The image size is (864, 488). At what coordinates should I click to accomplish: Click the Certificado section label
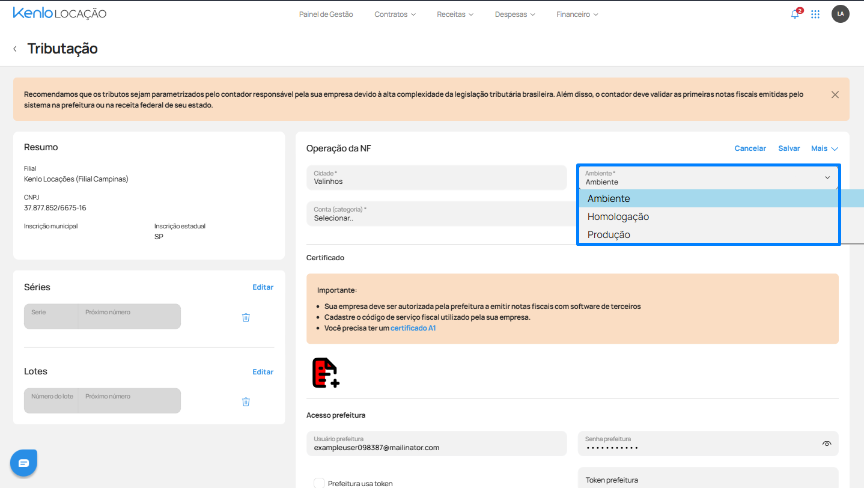click(325, 258)
